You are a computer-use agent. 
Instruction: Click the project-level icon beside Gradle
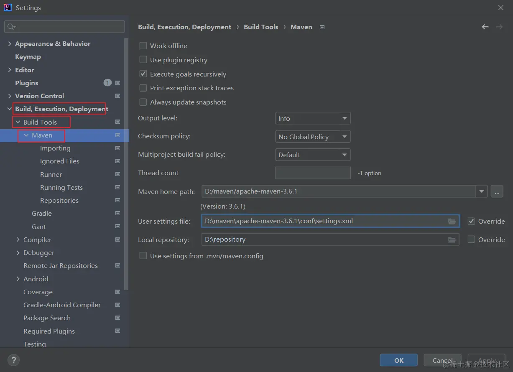117,213
